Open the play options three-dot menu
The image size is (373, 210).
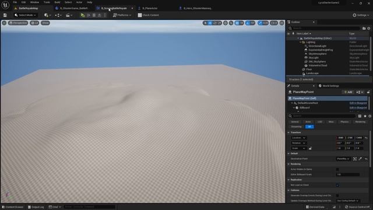(x=105, y=15)
